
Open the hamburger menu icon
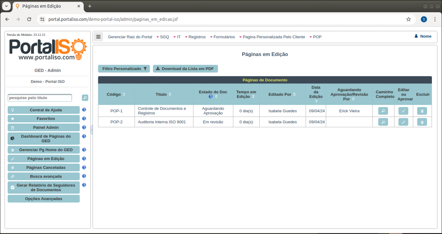pyautogui.click(x=98, y=37)
